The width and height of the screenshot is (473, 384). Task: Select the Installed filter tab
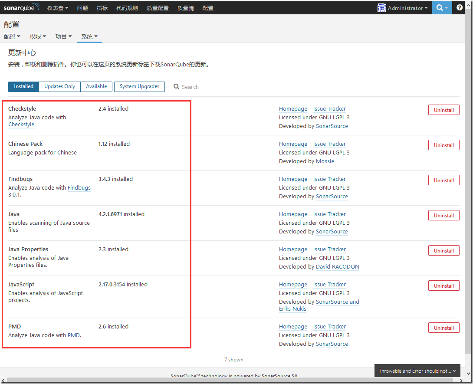(x=23, y=87)
